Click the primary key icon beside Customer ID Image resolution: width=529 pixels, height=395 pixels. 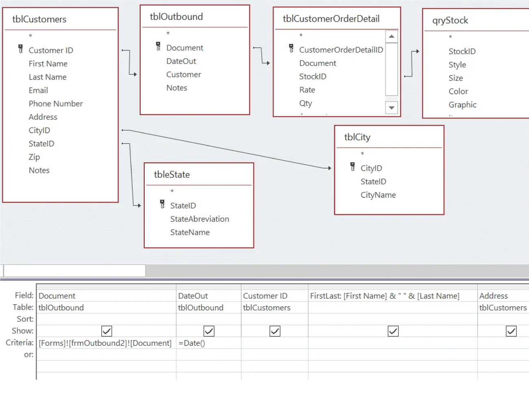click(21, 49)
